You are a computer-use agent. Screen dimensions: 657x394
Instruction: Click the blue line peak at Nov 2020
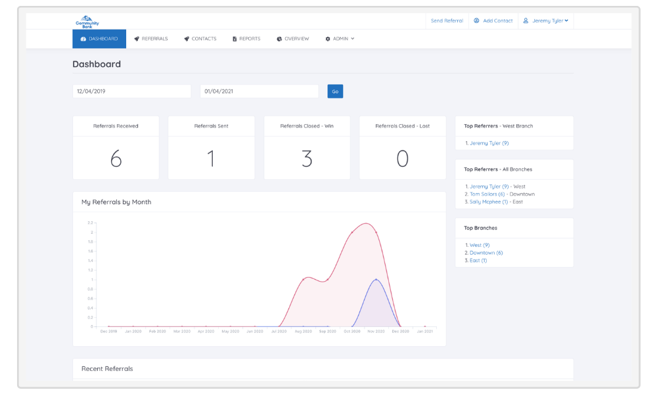[376, 279]
